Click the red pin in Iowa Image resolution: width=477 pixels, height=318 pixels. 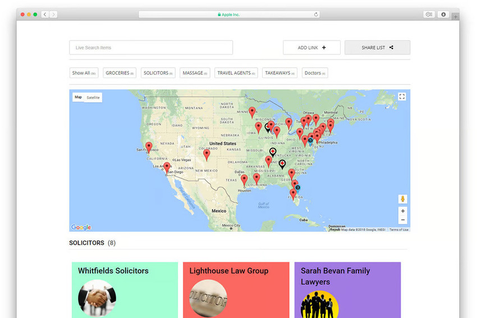(258, 128)
